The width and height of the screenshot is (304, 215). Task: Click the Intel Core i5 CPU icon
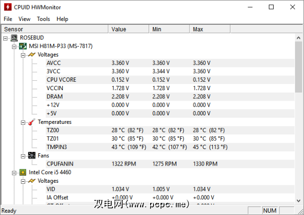23,172
